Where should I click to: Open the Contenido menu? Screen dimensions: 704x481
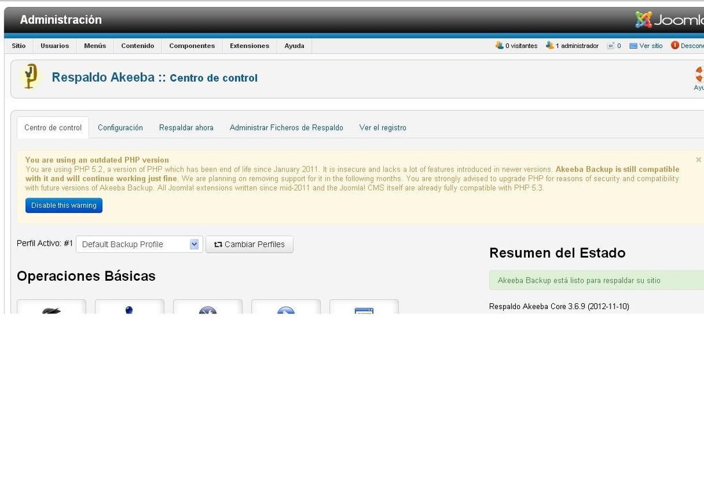pos(138,46)
